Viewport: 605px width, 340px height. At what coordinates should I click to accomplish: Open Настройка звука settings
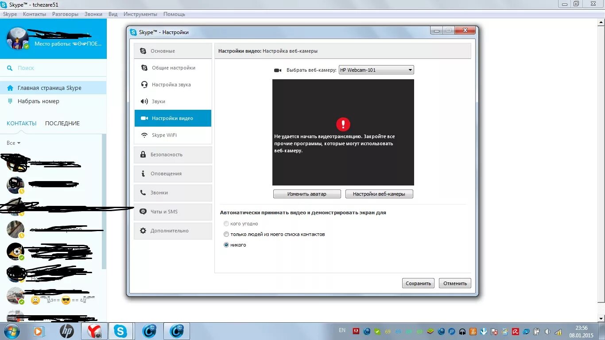coord(173,85)
